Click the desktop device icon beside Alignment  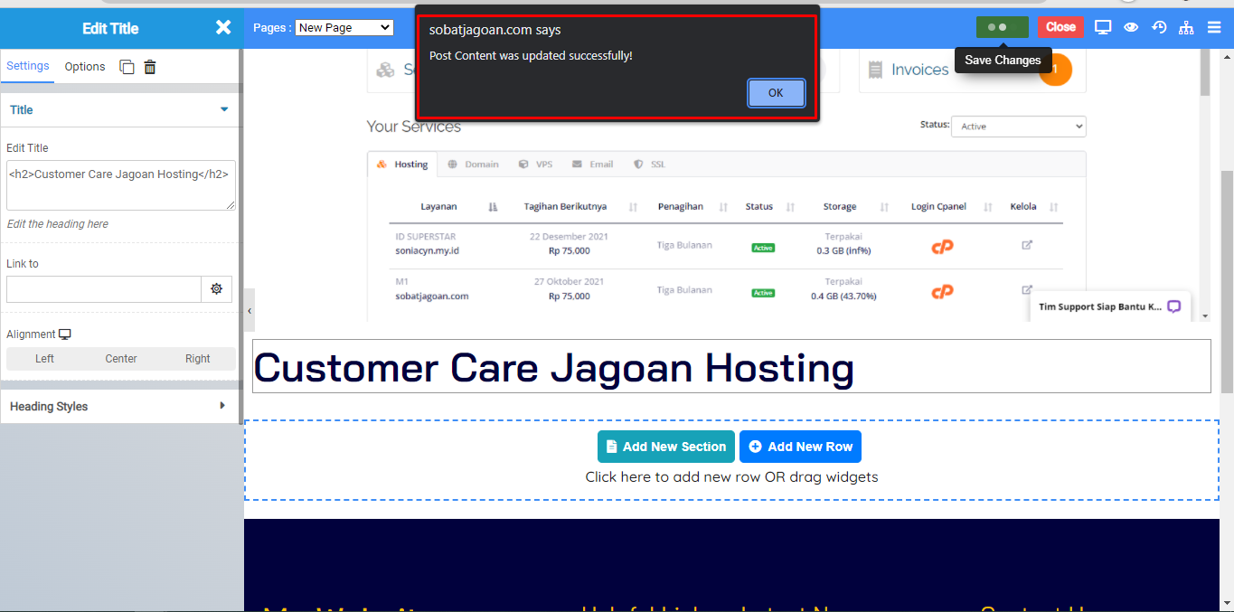(x=65, y=334)
